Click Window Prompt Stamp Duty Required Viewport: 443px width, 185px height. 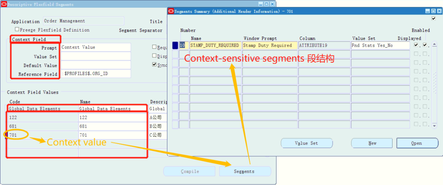269,45
